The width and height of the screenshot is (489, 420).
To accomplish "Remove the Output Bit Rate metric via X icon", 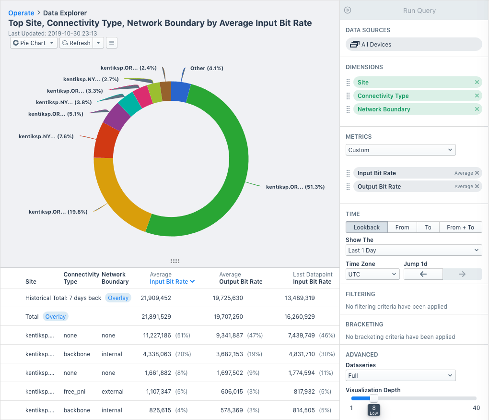I will 478,187.
